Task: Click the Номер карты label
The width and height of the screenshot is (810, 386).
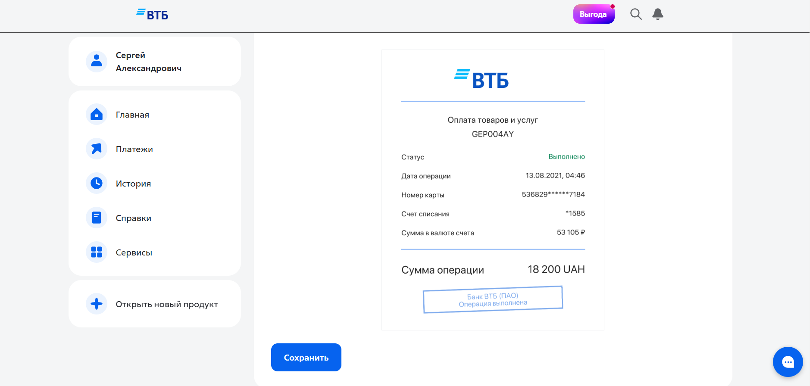Action: [423, 195]
